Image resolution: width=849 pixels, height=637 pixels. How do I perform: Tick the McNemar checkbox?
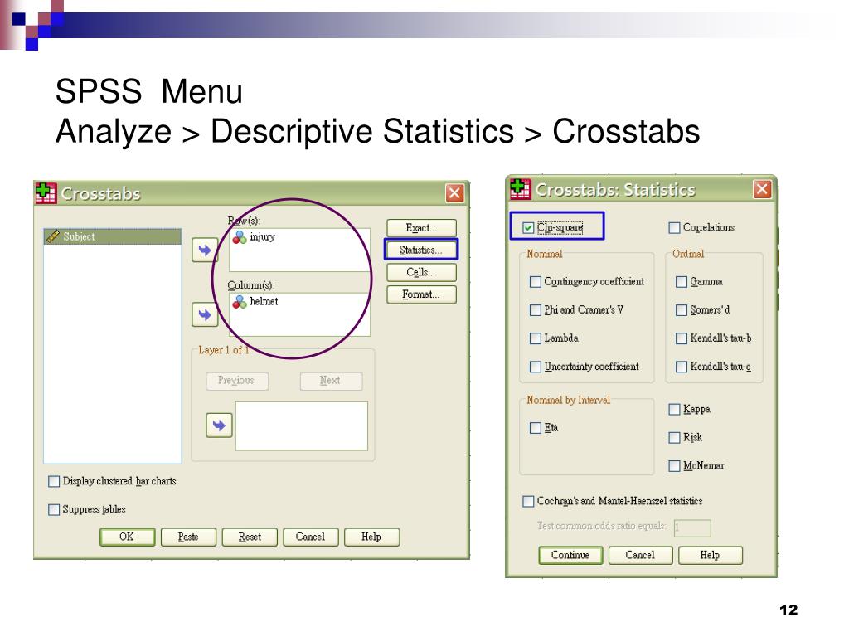pos(674,466)
